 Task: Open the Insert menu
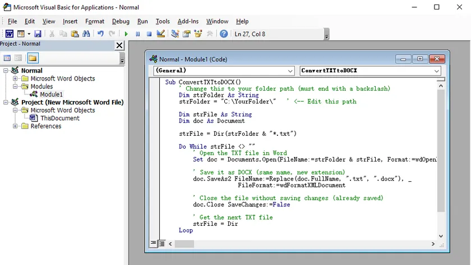70,21
